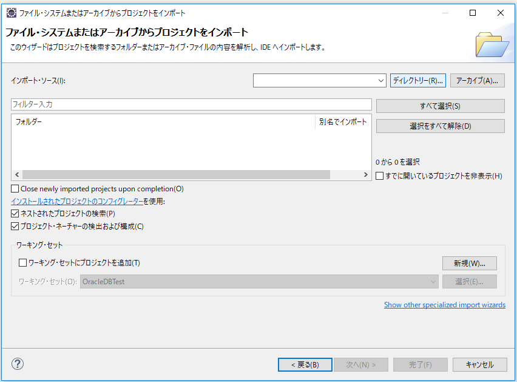Click the help question mark icon
Screen dimensions: 517x382
(x=18, y=364)
